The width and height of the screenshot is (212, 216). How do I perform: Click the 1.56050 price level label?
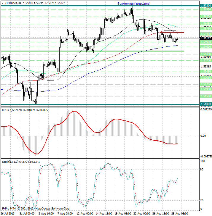[206, 24]
